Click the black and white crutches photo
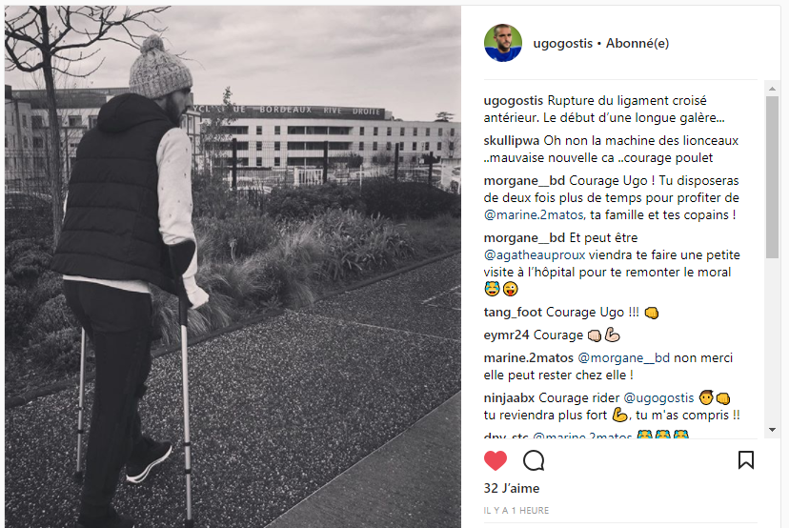The image size is (789, 528). coord(233,267)
